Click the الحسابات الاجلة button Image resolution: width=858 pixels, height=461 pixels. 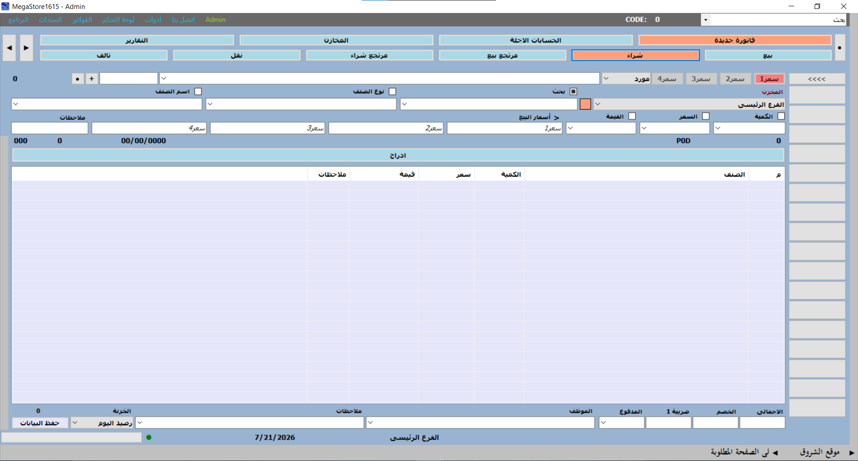535,40
